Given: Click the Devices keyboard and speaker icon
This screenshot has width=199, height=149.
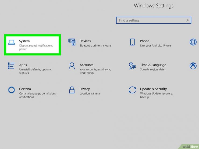Looking at the screenshot, I should coord(72,42).
